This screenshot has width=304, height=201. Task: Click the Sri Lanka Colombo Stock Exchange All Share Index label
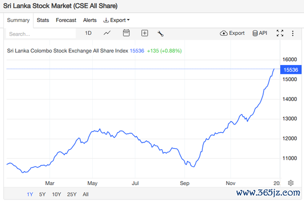coord(67,51)
